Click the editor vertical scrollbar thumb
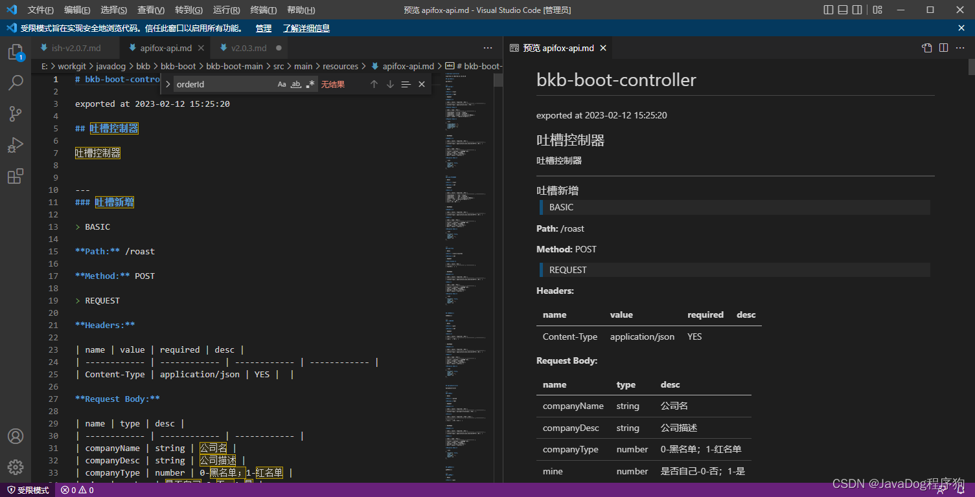This screenshot has width=975, height=497. click(x=498, y=80)
